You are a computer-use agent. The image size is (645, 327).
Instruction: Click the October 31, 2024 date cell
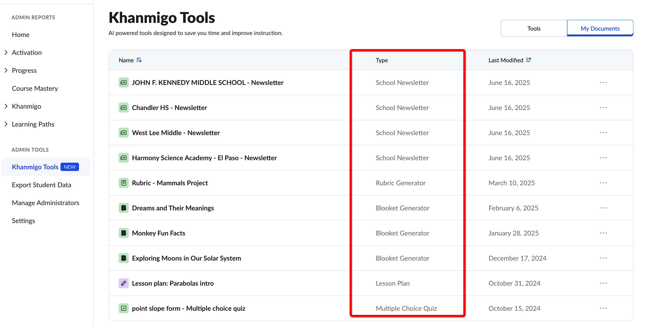[x=514, y=283]
